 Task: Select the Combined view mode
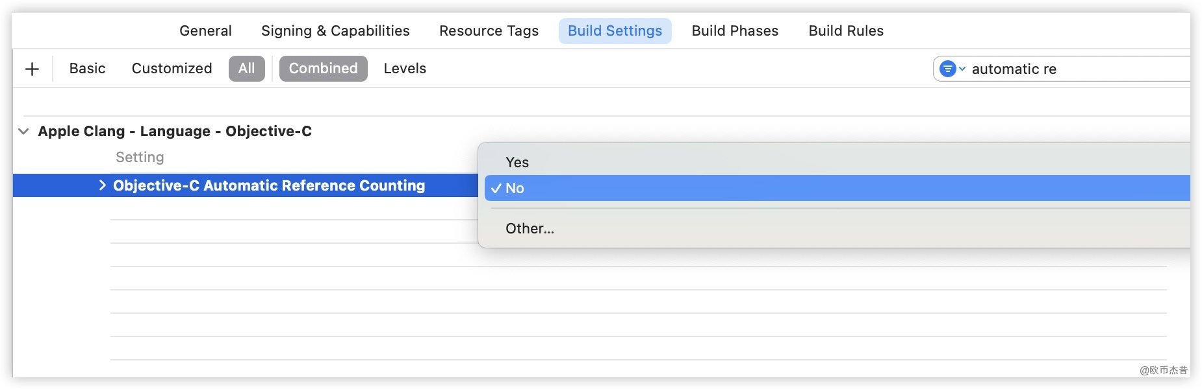[323, 69]
